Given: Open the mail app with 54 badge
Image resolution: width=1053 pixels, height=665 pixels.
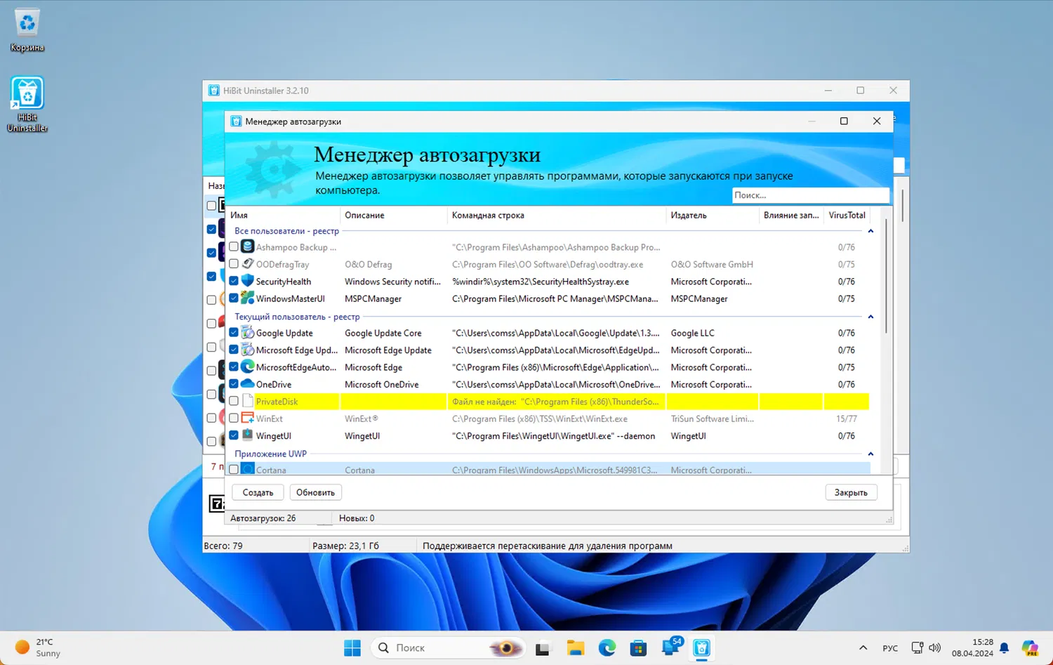Looking at the screenshot, I should [x=670, y=647].
